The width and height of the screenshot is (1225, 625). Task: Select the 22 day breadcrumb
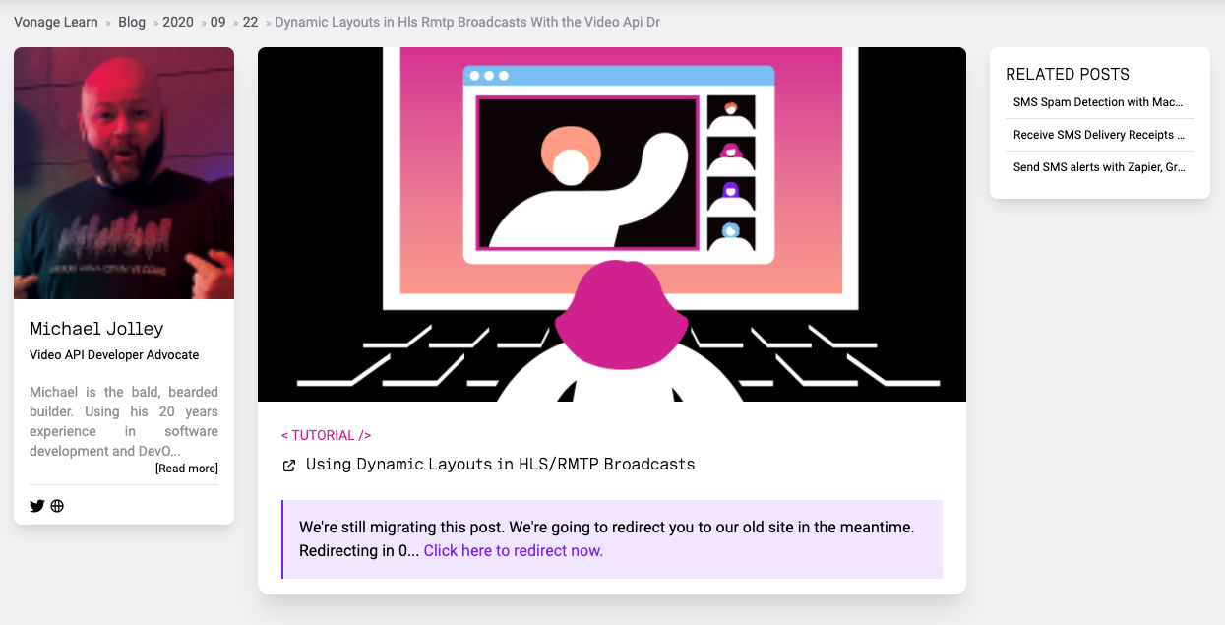[250, 22]
